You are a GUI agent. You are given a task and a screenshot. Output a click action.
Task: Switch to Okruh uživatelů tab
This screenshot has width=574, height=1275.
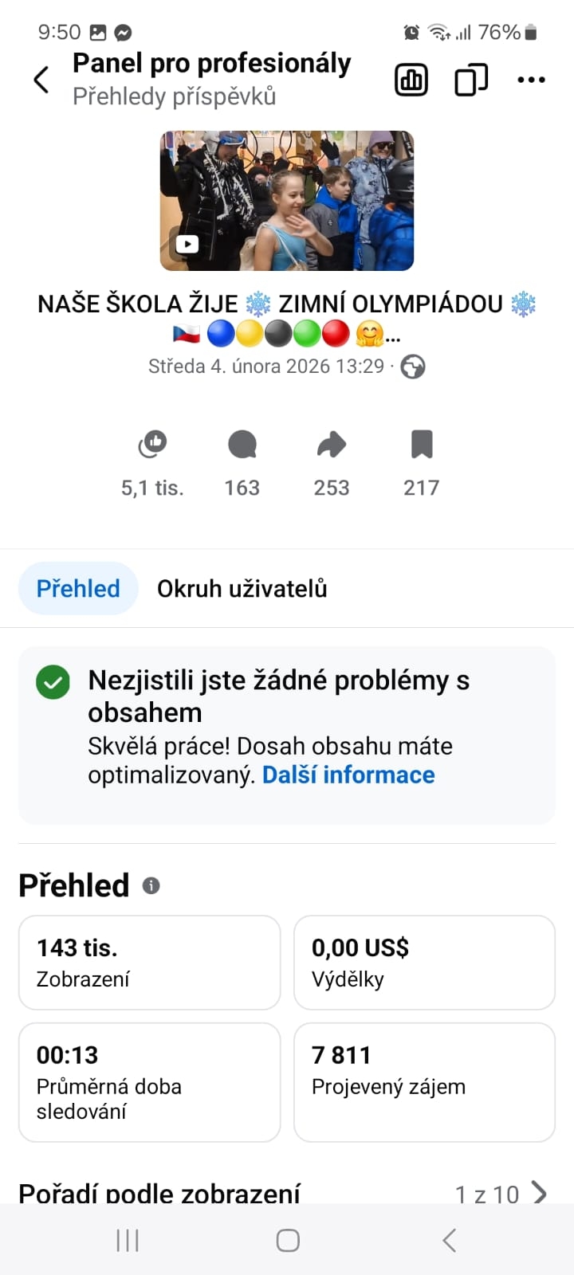point(242,589)
